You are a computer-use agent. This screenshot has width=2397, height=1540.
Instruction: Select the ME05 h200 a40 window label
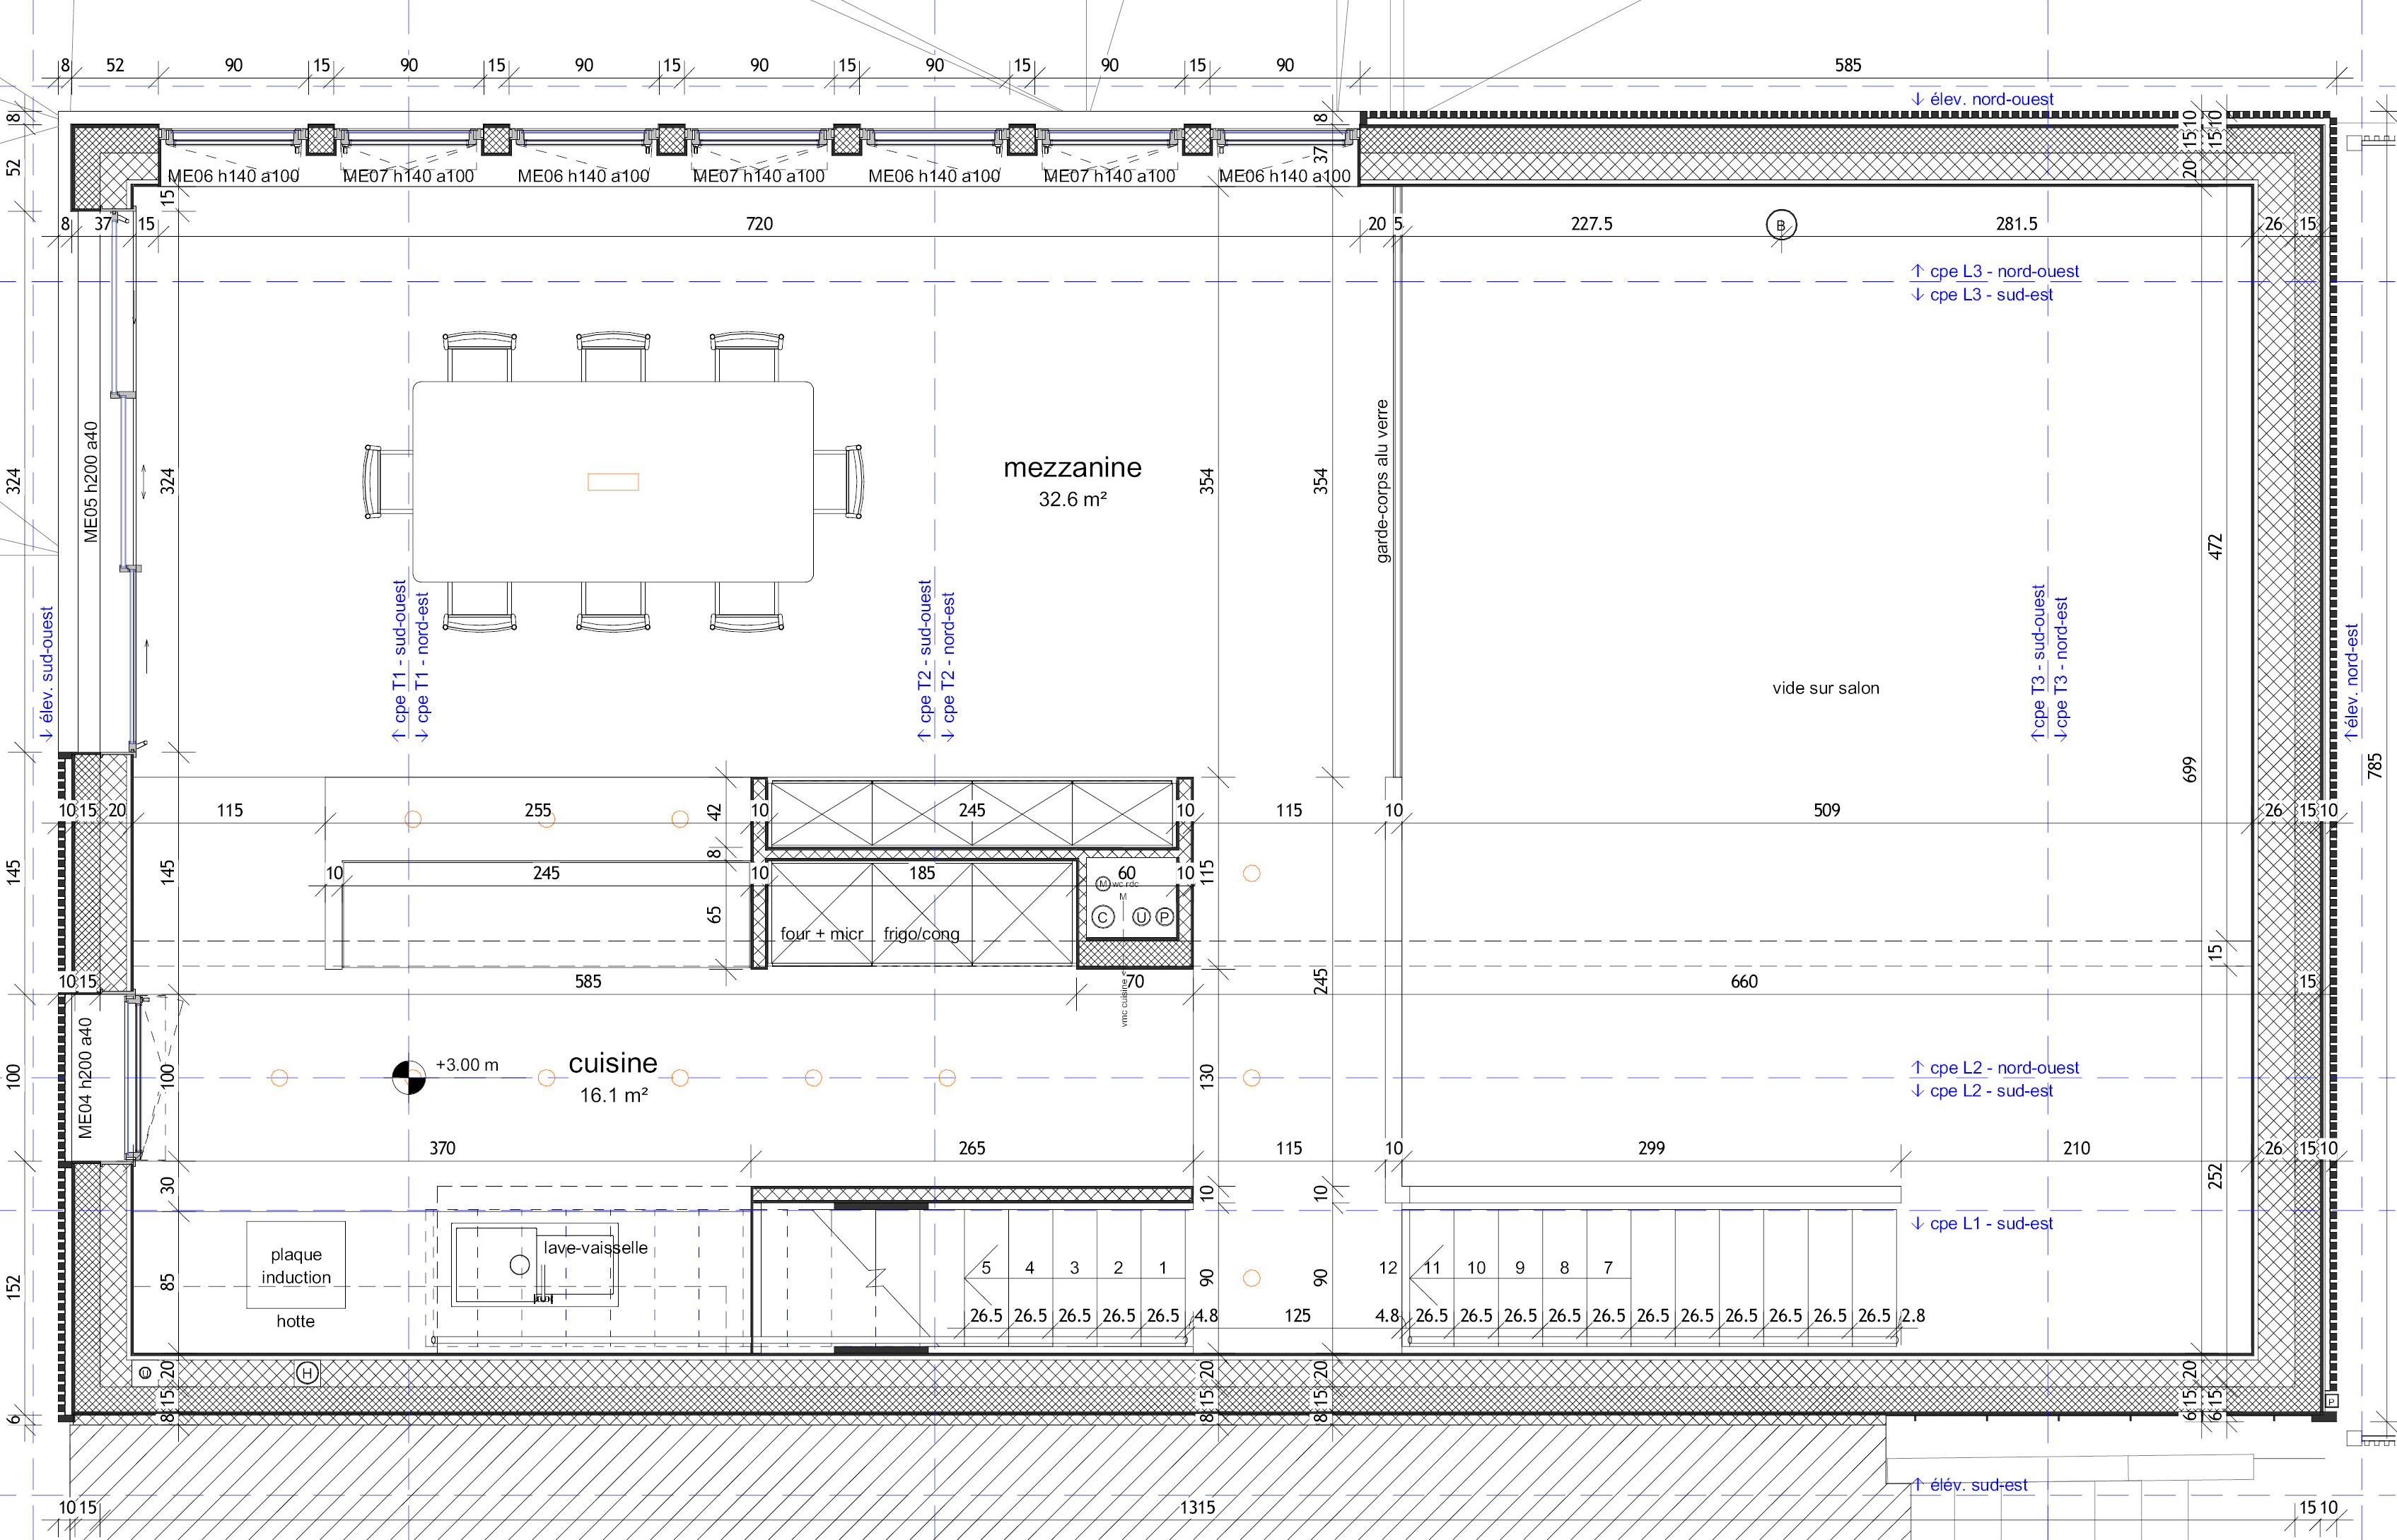pyautogui.click(x=91, y=482)
